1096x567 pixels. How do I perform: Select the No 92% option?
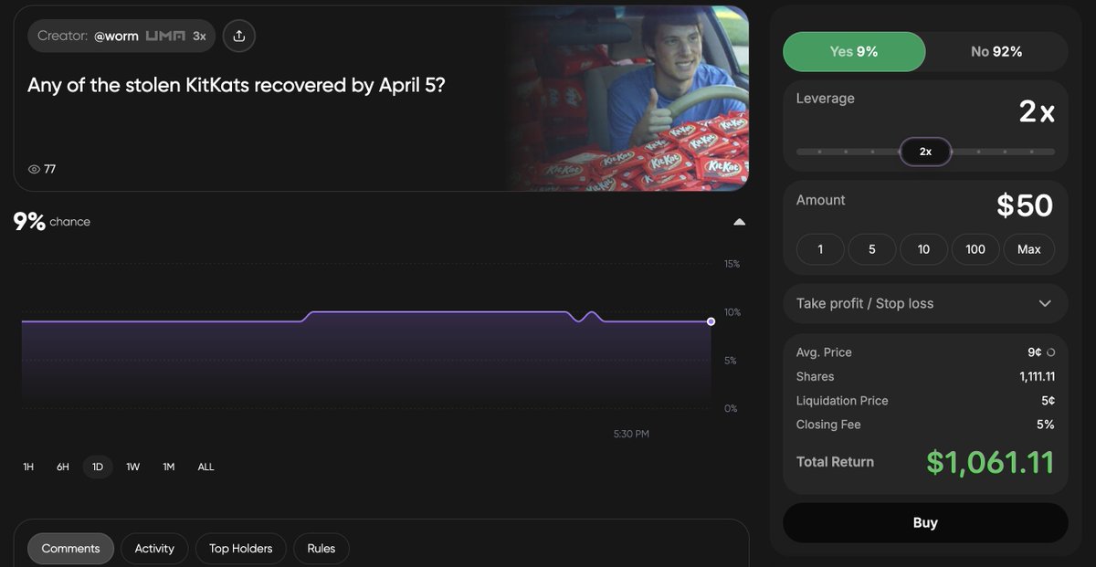point(996,52)
